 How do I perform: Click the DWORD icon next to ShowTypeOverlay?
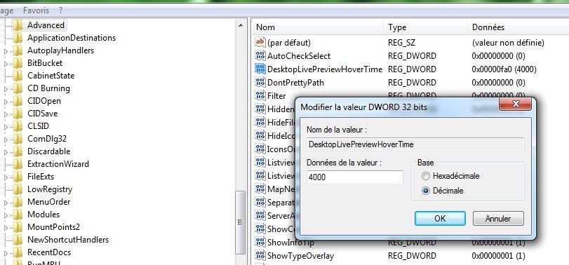(x=260, y=255)
